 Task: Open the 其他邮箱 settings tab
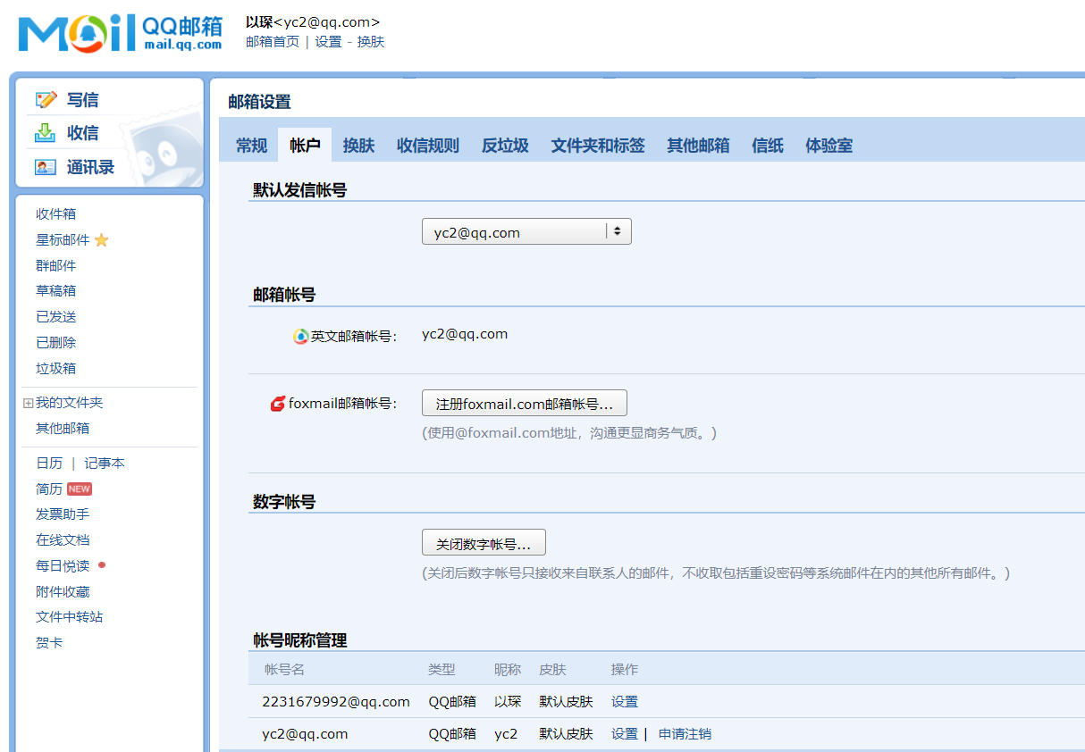pos(698,146)
